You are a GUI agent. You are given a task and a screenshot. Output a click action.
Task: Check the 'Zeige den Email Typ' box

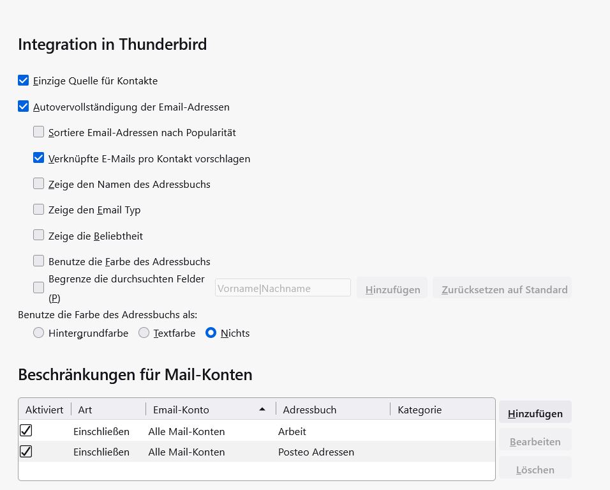(x=39, y=210)
